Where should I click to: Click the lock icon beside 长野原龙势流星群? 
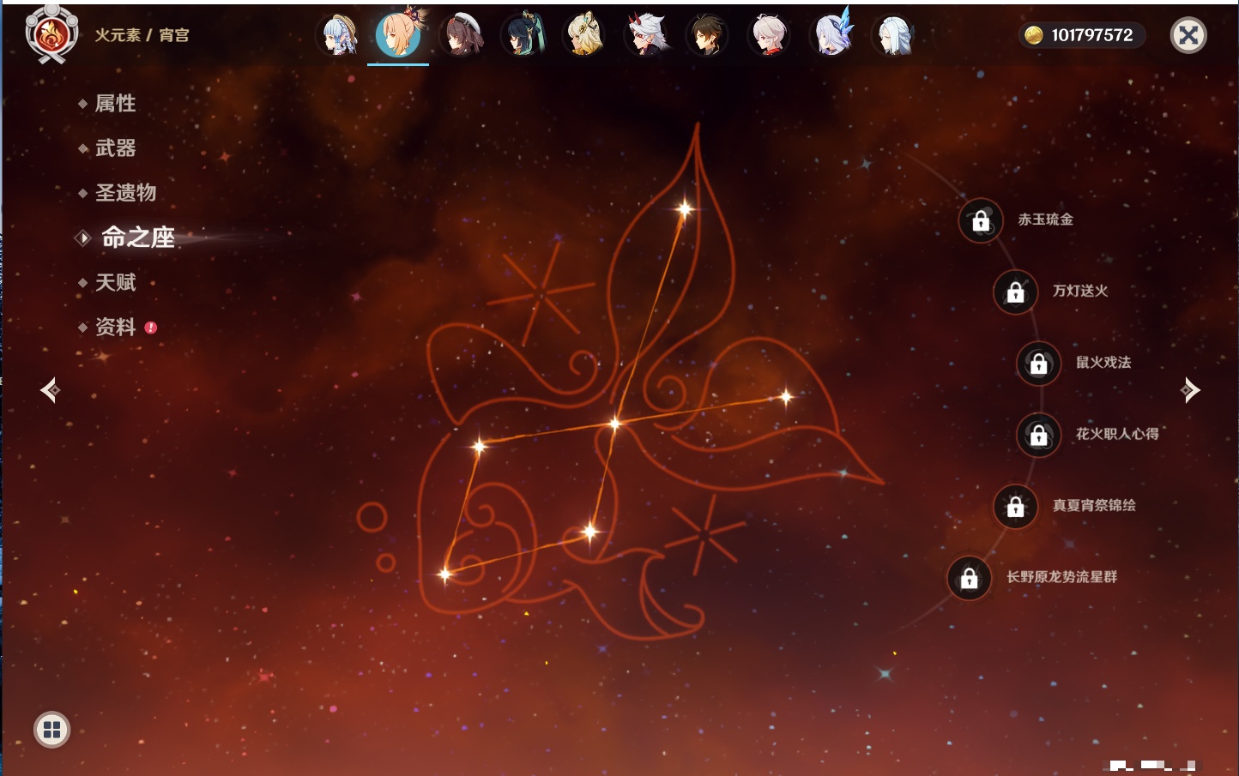pyautogui.click(x=969, y=578)
